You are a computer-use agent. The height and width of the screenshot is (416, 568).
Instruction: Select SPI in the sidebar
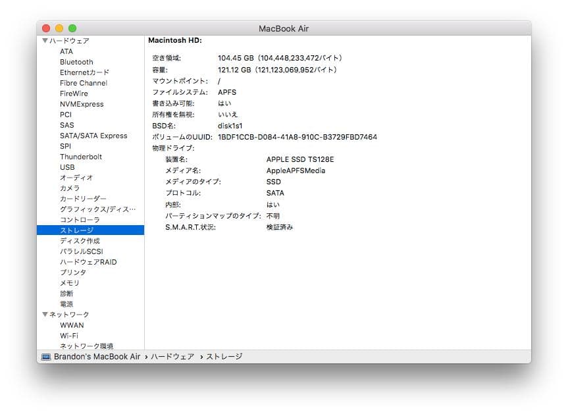point(66,146)
